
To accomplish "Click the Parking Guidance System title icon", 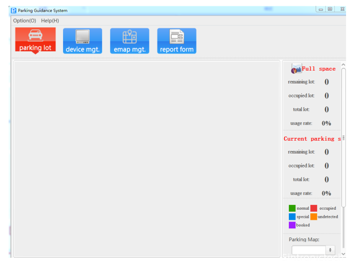I will click(x=14, y=10).
